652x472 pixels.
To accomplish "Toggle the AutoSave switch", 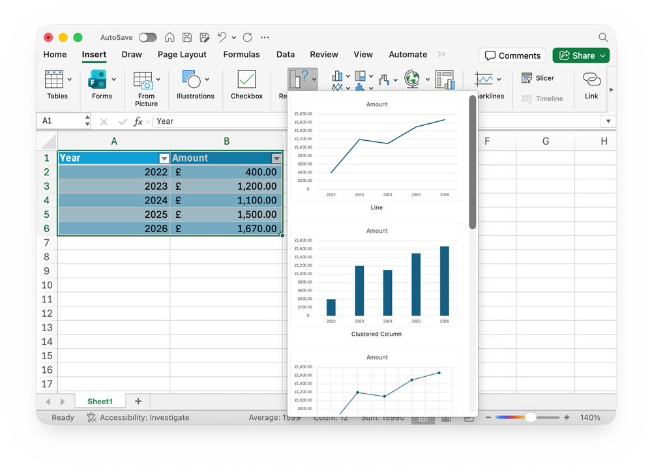I will coord(148,37).
